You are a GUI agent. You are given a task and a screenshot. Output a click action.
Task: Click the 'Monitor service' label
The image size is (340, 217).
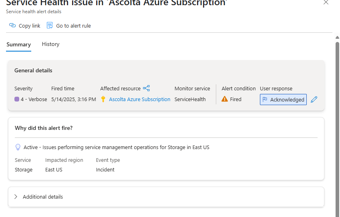coord(192,88)
